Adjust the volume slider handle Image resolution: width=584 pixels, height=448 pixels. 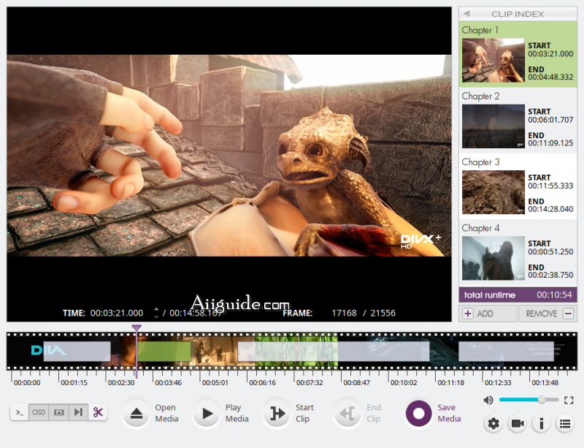click(542, 400)
